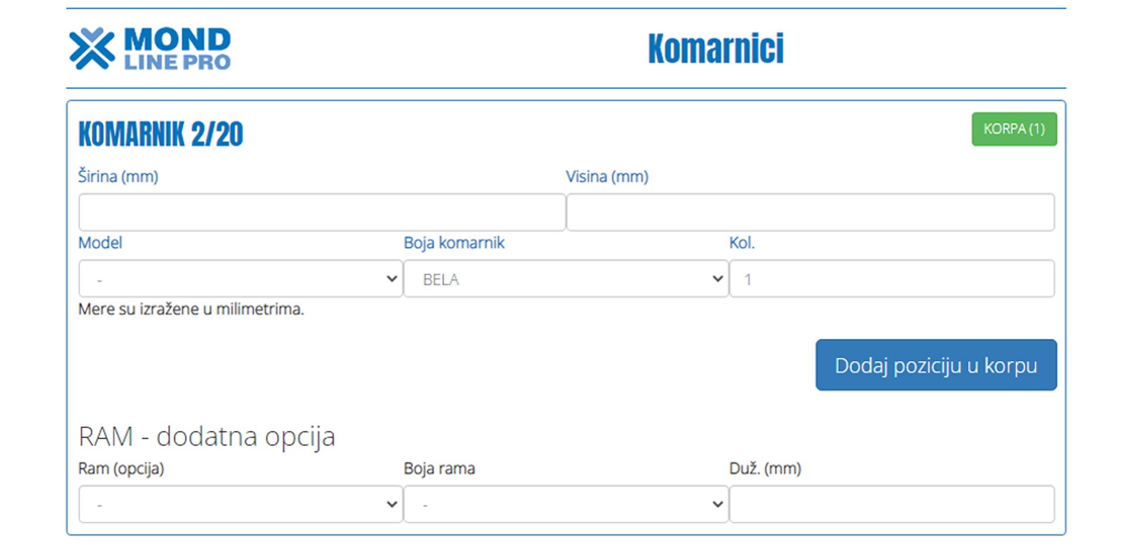Focus the Visina (mm) input field
This screenshot has height=552, width=1128.
pos(810,212)
